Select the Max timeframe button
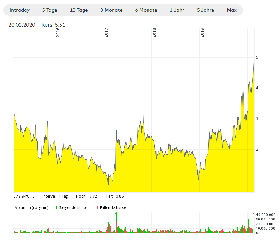Image resolution: width=279 pixels, height=241 pixels. pyautogui.click(x=232, y=10)
